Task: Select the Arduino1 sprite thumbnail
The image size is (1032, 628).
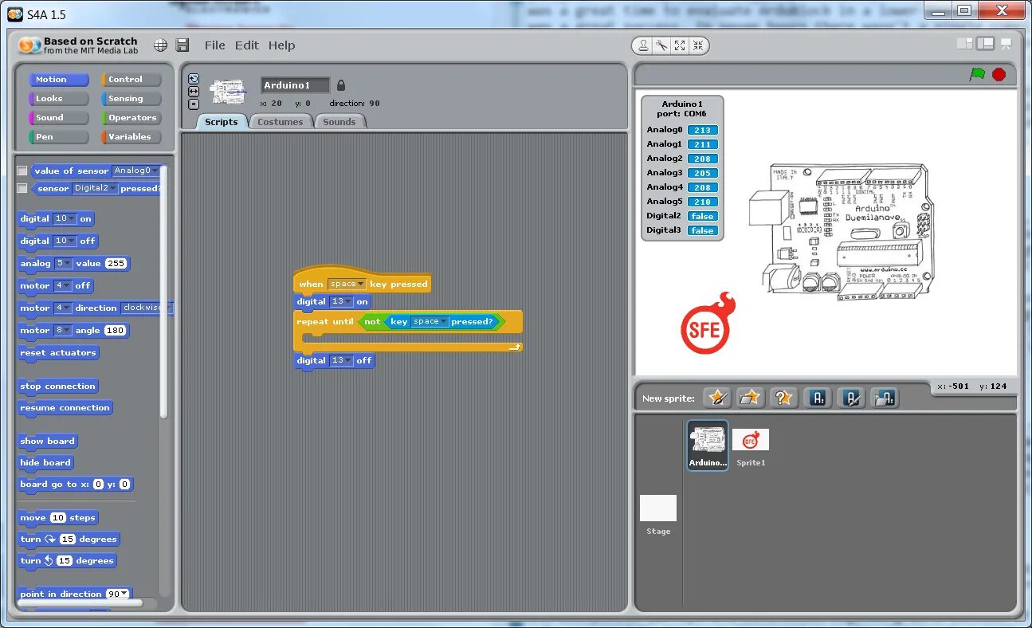Action: 708,445
